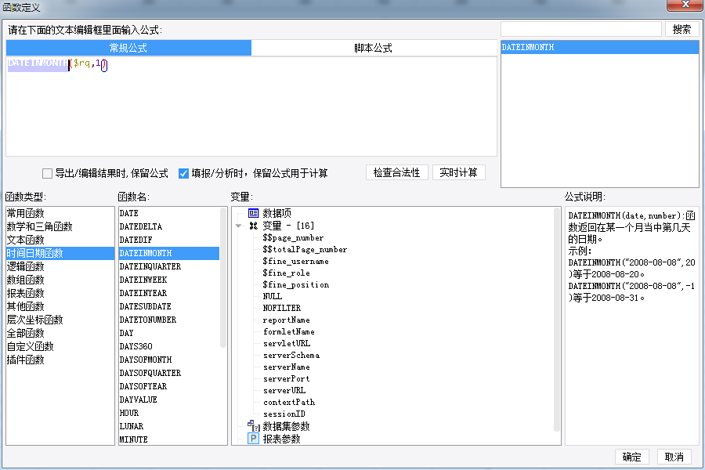Choose DATEINQUARTER in the function list
The width and height of the screenshot is (705, 470).
coord(169,266)
